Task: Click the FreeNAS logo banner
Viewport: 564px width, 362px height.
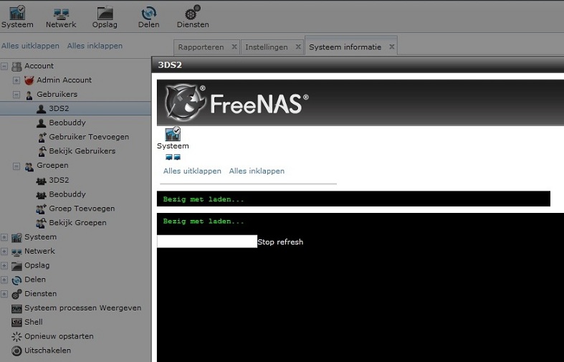Action: [x=360, y=103]
